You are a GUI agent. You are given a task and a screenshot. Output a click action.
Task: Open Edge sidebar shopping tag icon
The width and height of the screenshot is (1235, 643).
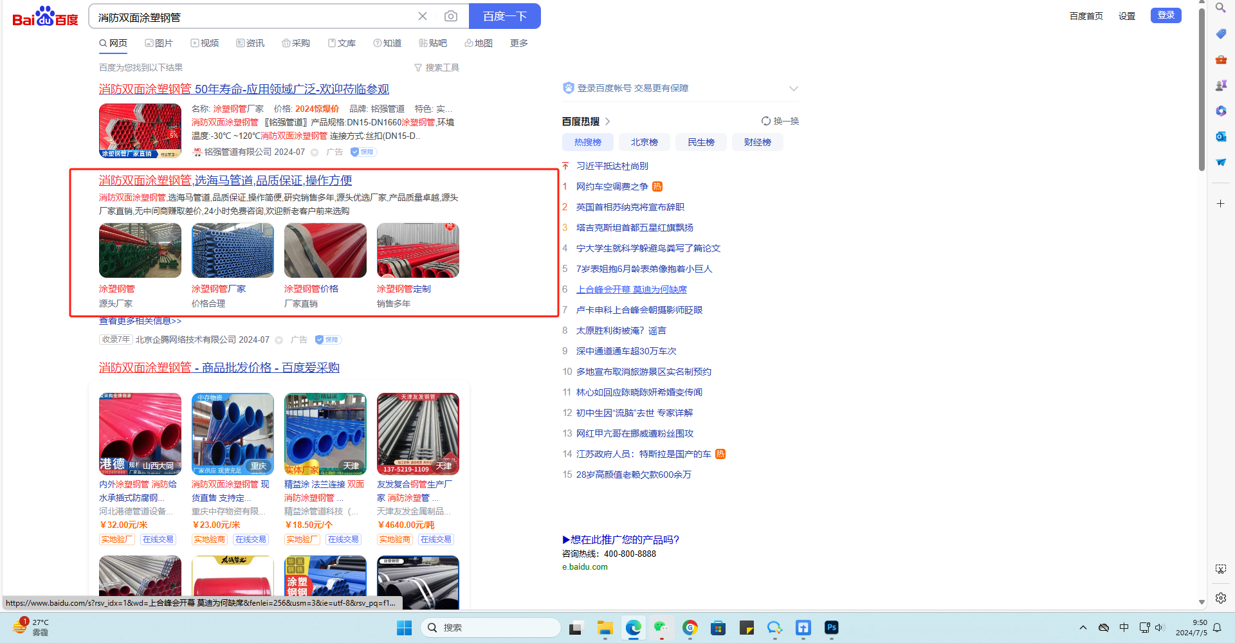click(x=1221, y=33)
